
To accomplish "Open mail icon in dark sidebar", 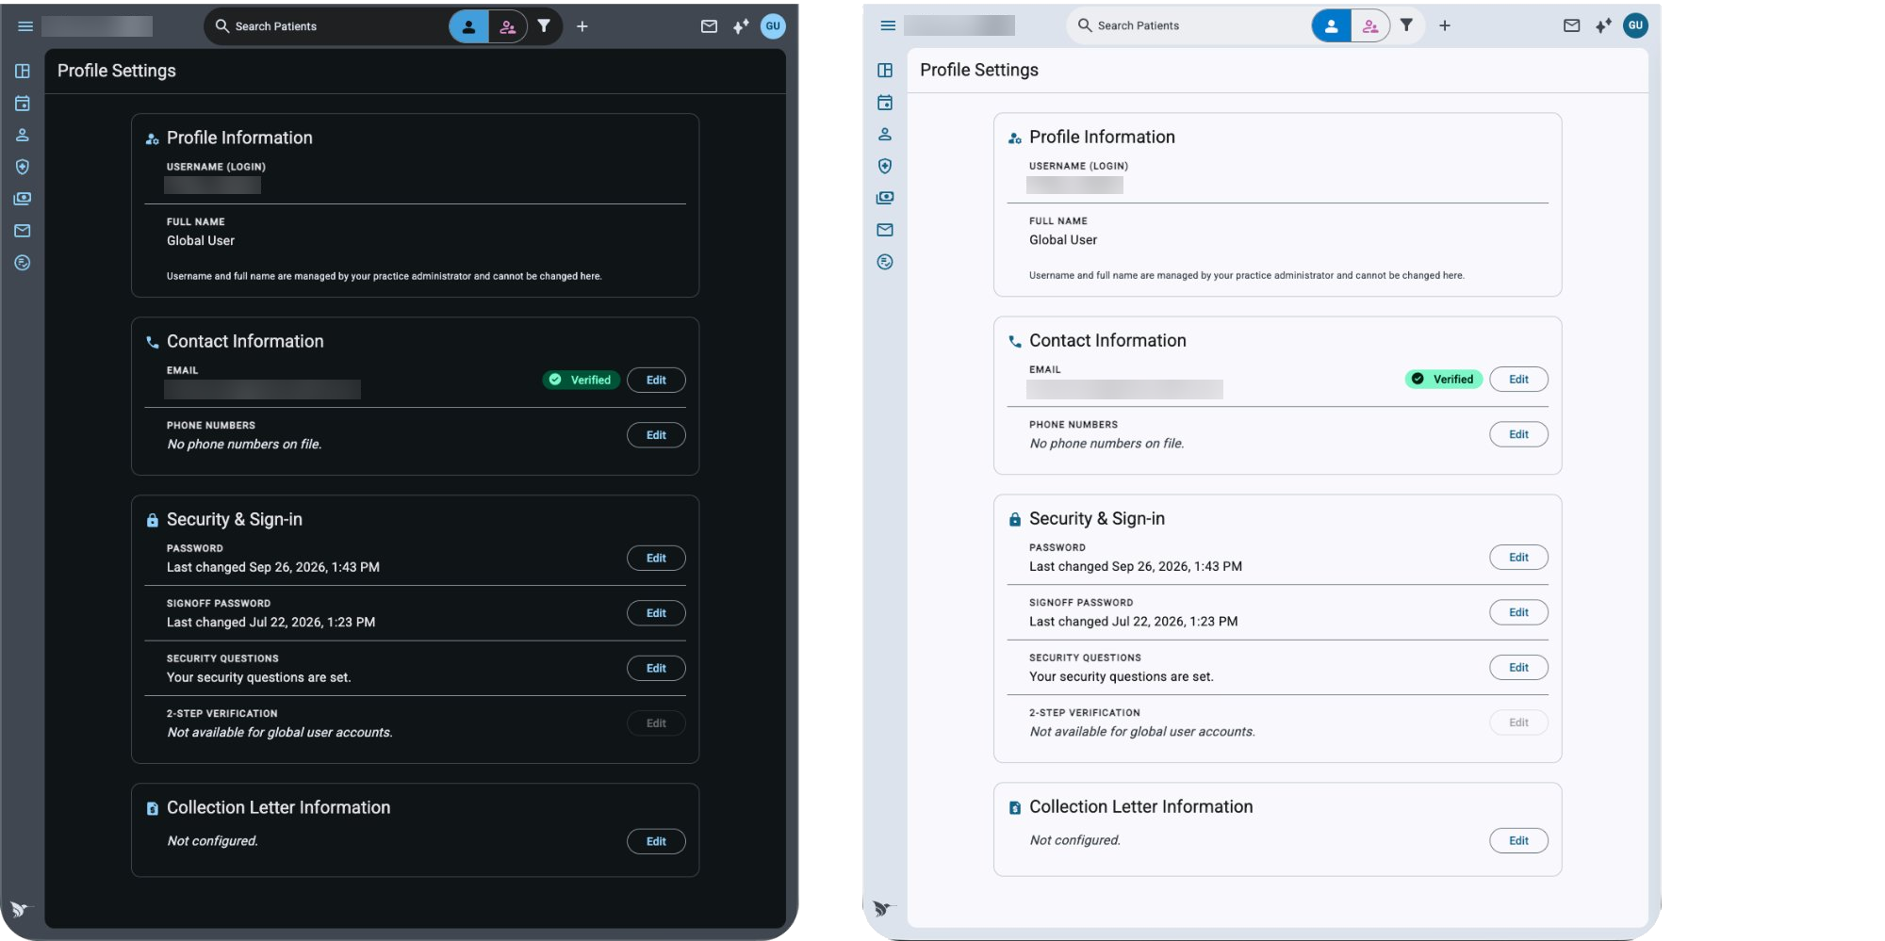I will tap(23, 231).
